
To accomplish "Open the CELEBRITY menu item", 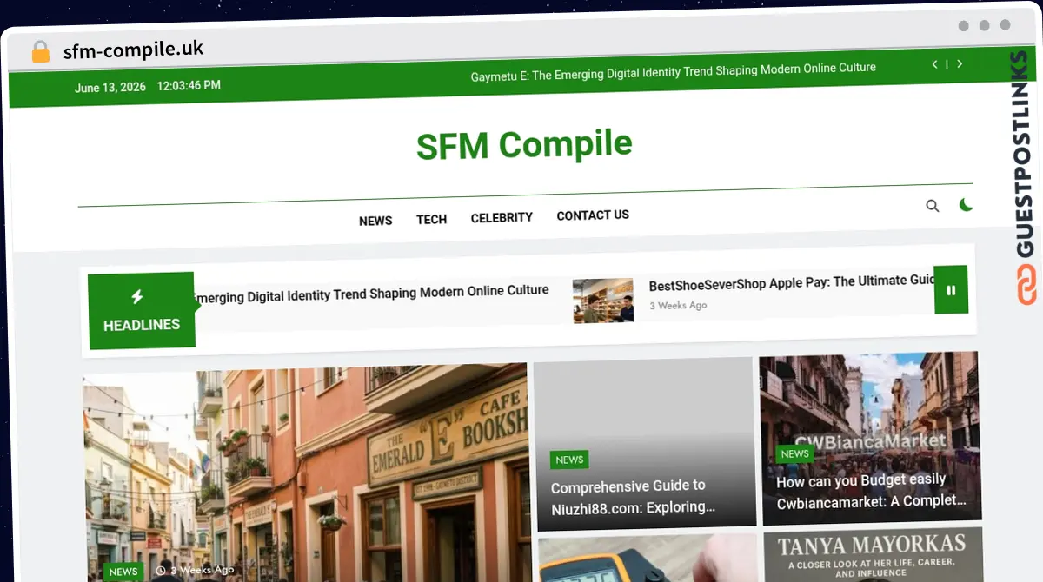I will tap(502, 217).
